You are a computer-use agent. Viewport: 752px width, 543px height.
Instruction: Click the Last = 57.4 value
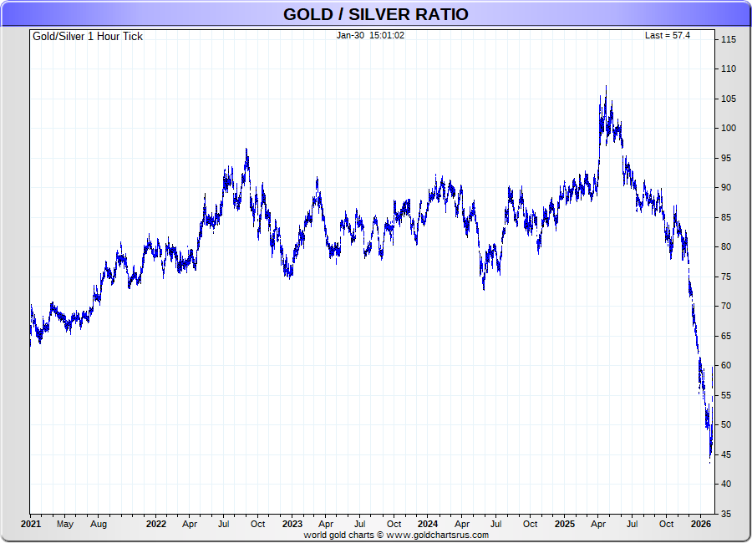click(667, 35)
